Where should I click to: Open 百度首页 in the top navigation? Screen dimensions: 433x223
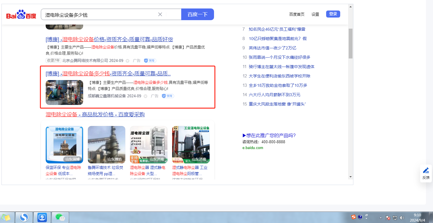297,14
